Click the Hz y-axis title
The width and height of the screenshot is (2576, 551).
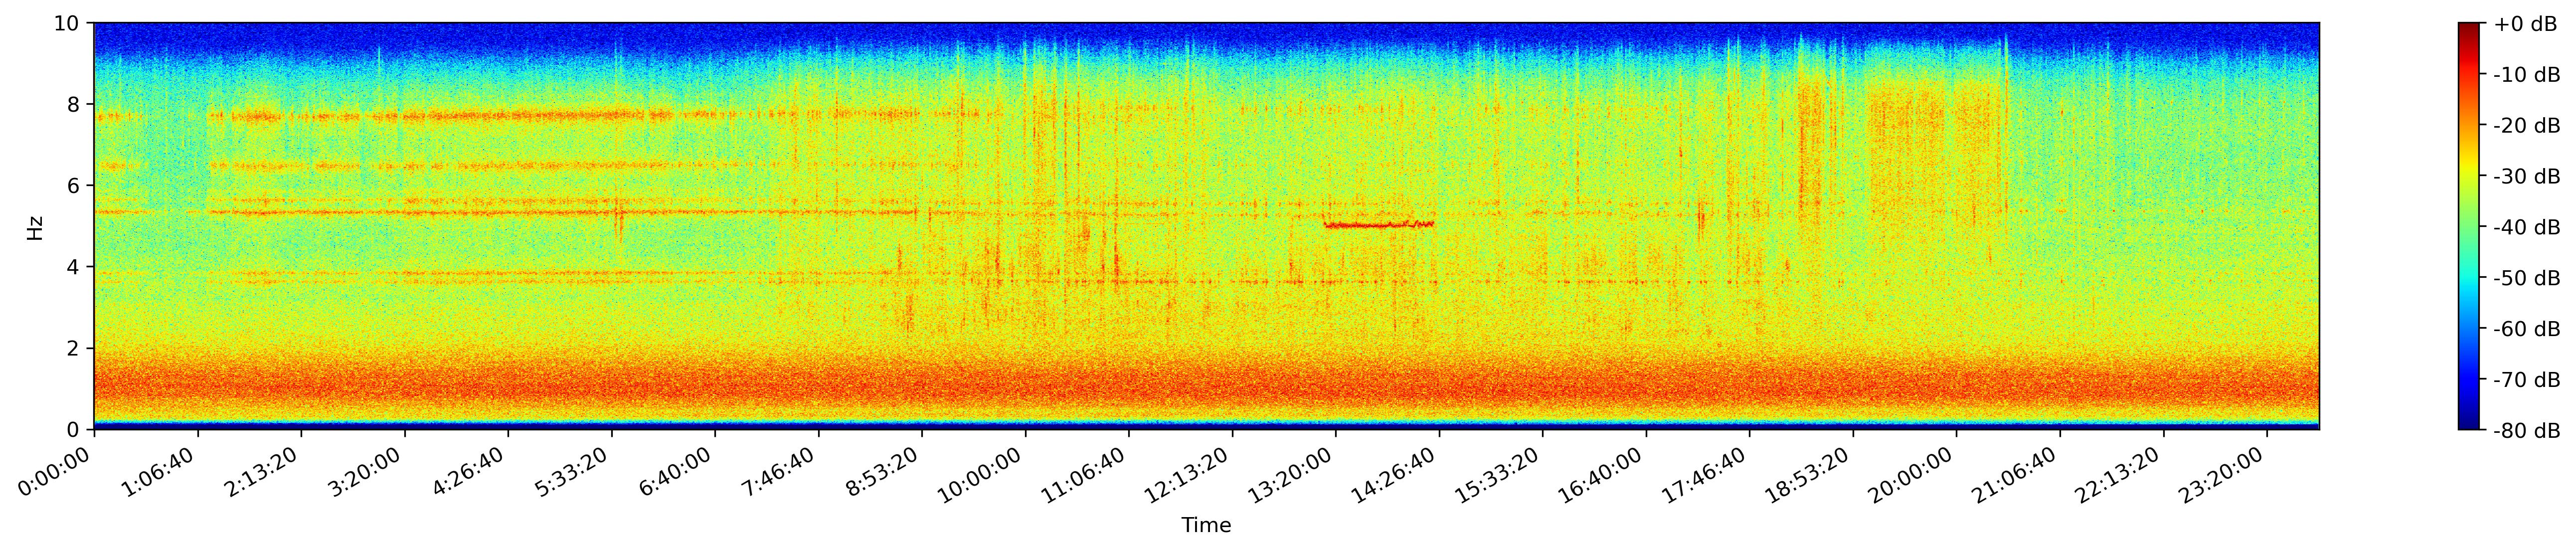coord(36,227)
